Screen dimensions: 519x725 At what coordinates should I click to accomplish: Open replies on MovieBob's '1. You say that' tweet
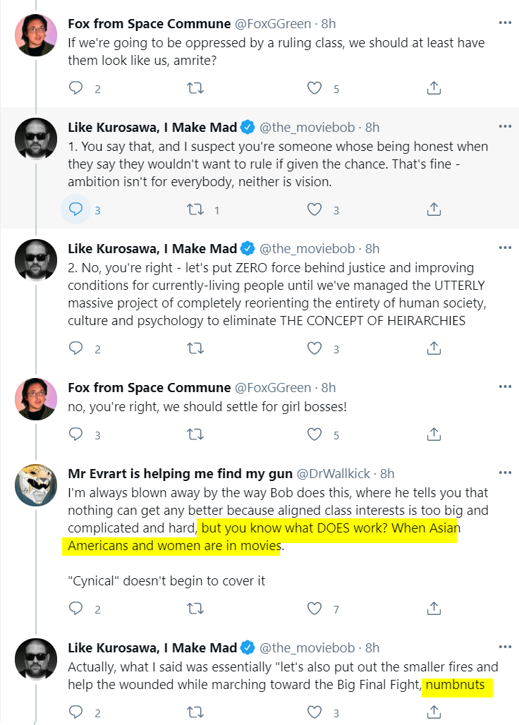coord(76,209)
